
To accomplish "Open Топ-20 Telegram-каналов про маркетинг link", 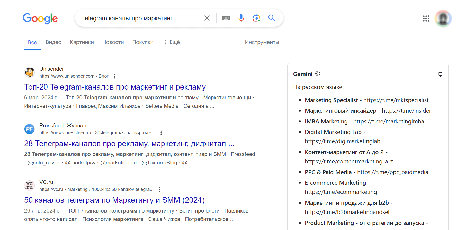I will (x=115, y=87).
